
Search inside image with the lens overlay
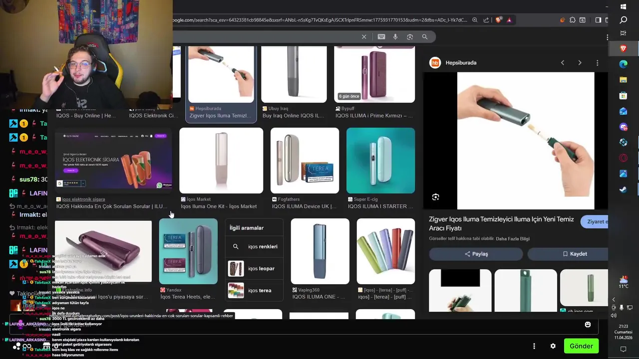435,197
